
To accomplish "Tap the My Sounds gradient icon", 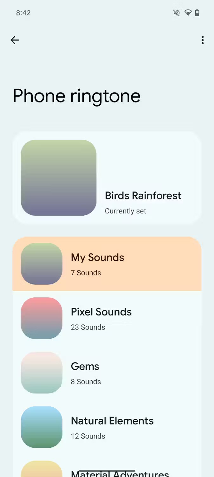I will pos(42,264).
